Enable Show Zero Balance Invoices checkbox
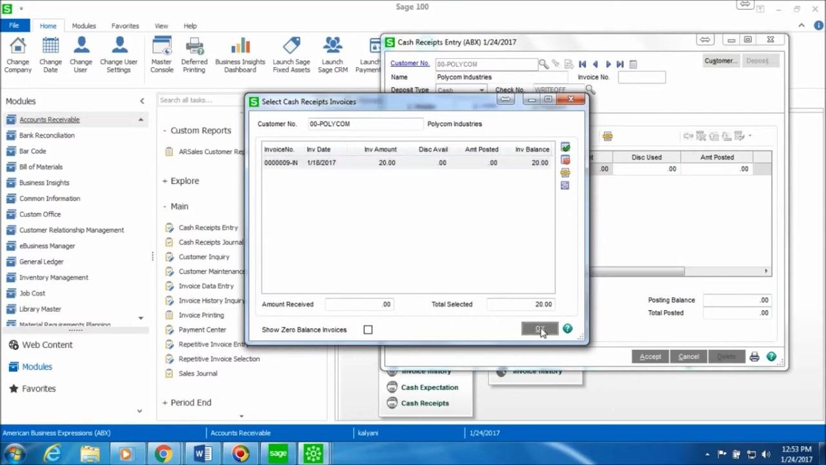 click(368, 329)
